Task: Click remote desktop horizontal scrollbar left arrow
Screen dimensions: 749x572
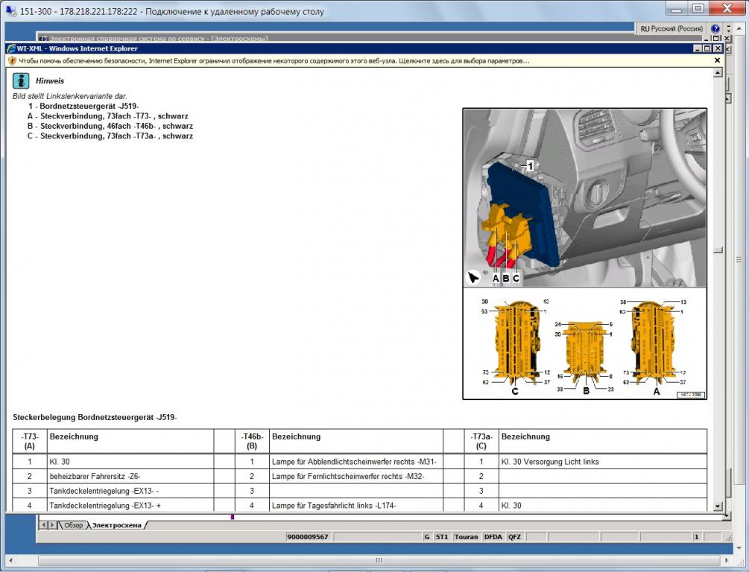Action: [10, 560]
